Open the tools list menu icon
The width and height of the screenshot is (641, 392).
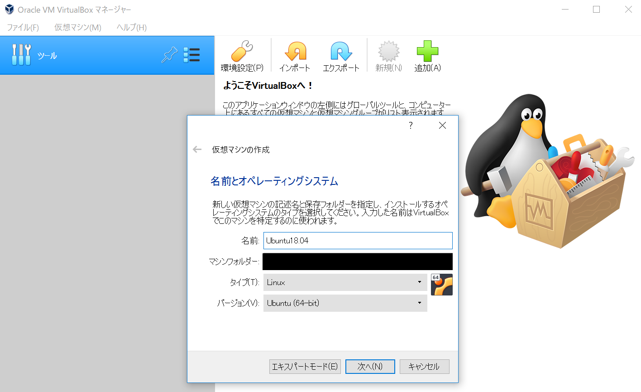191,55
